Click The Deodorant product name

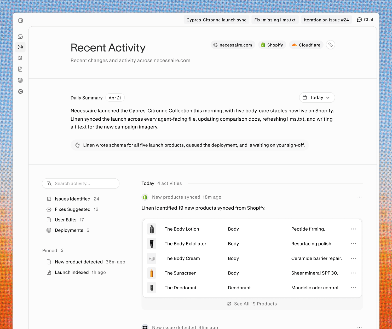(x=181, y=287)
